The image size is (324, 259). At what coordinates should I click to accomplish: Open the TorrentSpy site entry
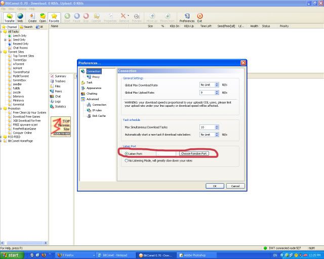pos(20,60)
